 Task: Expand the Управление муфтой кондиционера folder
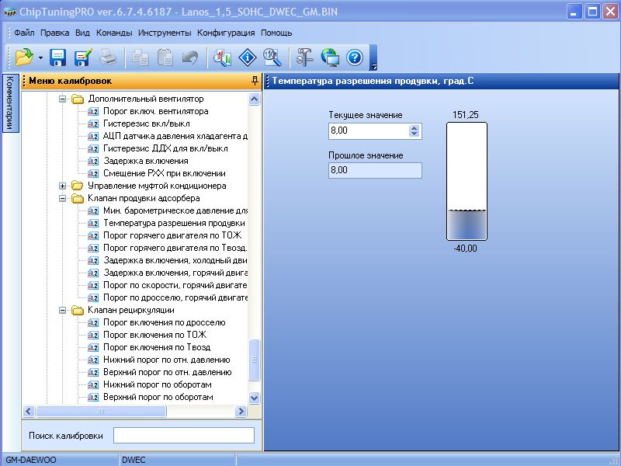point(63,186)
